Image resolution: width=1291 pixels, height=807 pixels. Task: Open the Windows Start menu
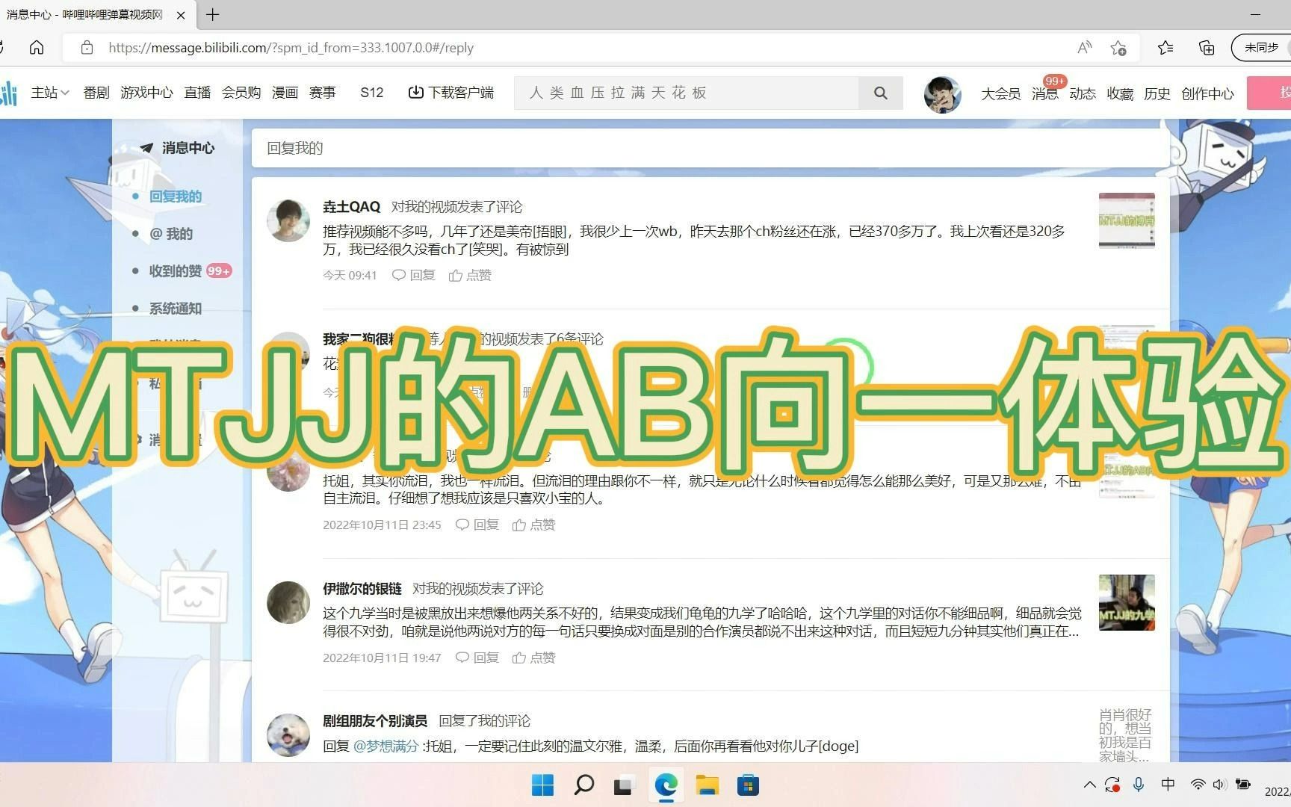tap(542, 785)
